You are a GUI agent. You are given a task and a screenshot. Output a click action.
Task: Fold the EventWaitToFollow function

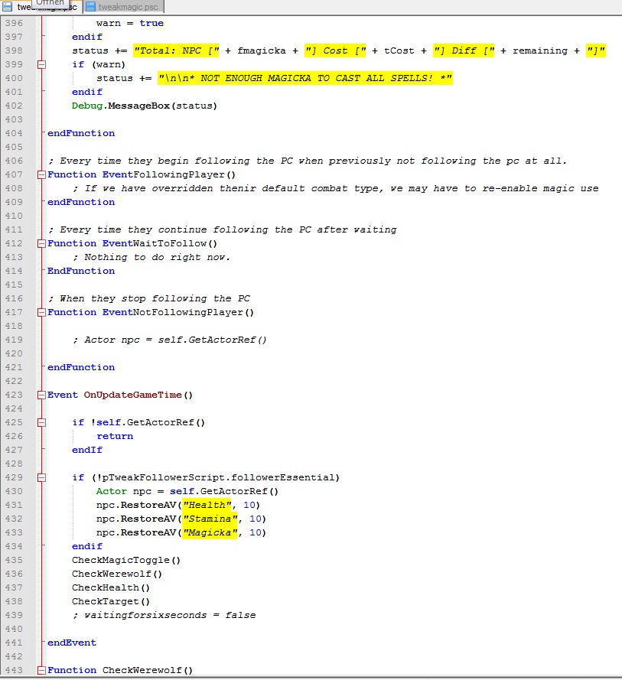pyautogui.click(x=41, y=243)
